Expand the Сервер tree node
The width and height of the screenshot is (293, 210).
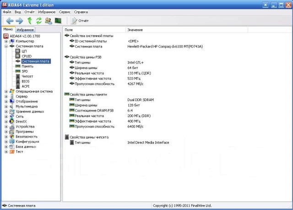[x=6, y=97]
